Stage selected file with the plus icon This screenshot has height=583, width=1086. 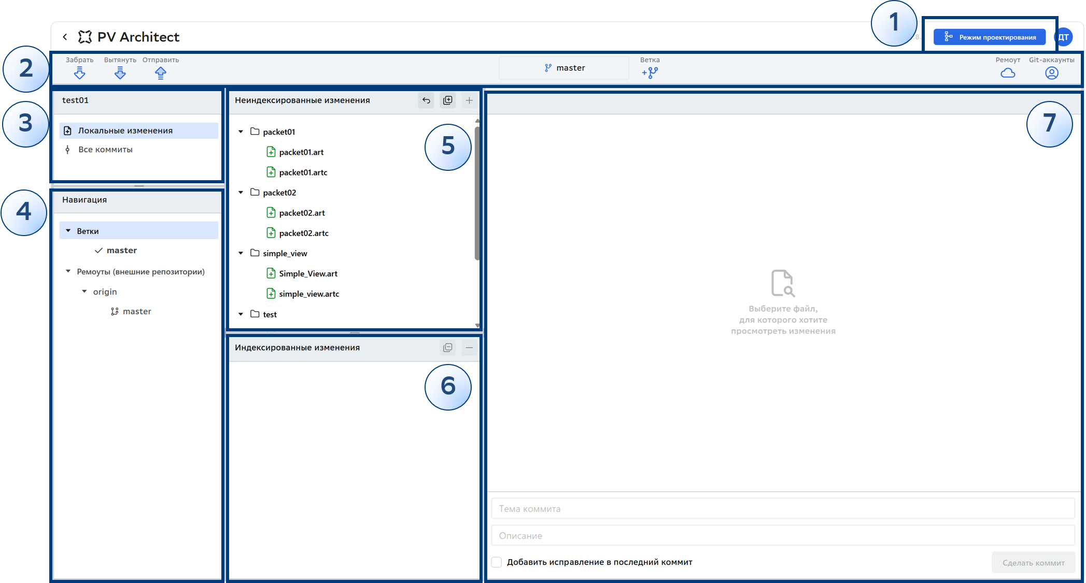(469, 100)
